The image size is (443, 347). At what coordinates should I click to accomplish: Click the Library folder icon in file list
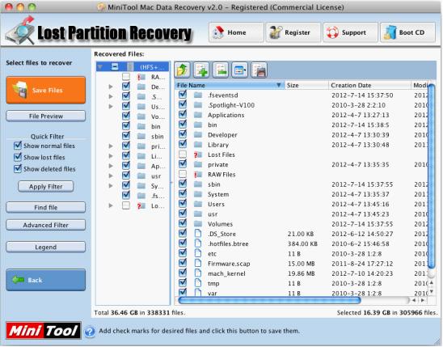198,145
